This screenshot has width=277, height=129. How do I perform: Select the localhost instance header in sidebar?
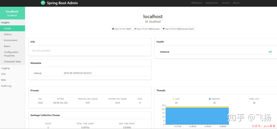tap(12, 13)
